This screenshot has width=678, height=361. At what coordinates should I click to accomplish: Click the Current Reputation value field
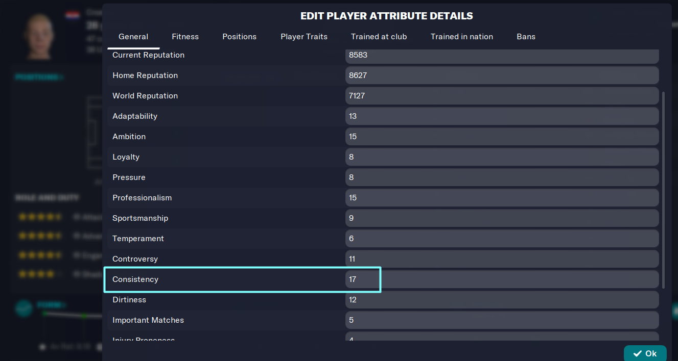(x=502, y=55)
